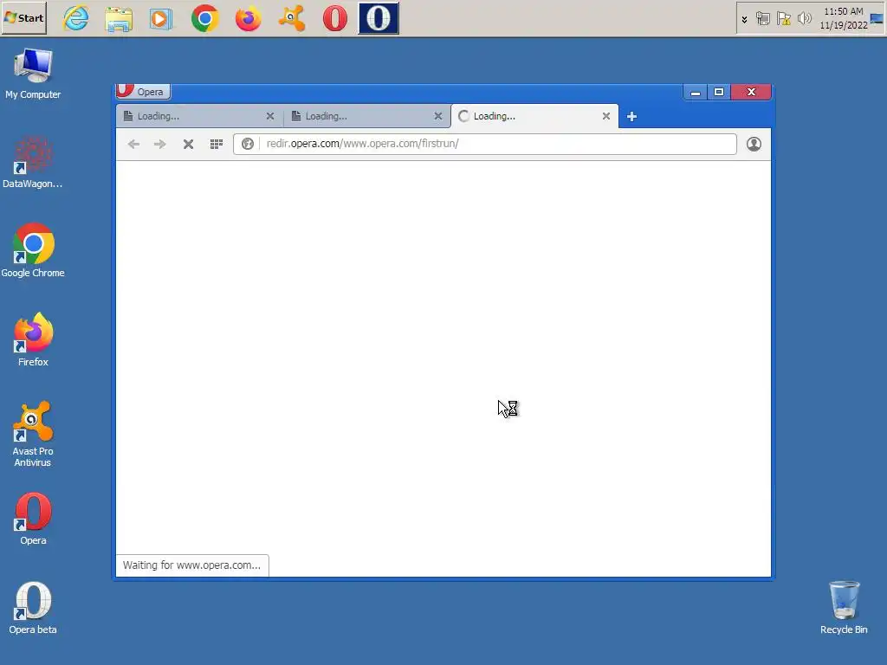Close the first Loading tab
The image size is (887, 665).
[270, 116]
